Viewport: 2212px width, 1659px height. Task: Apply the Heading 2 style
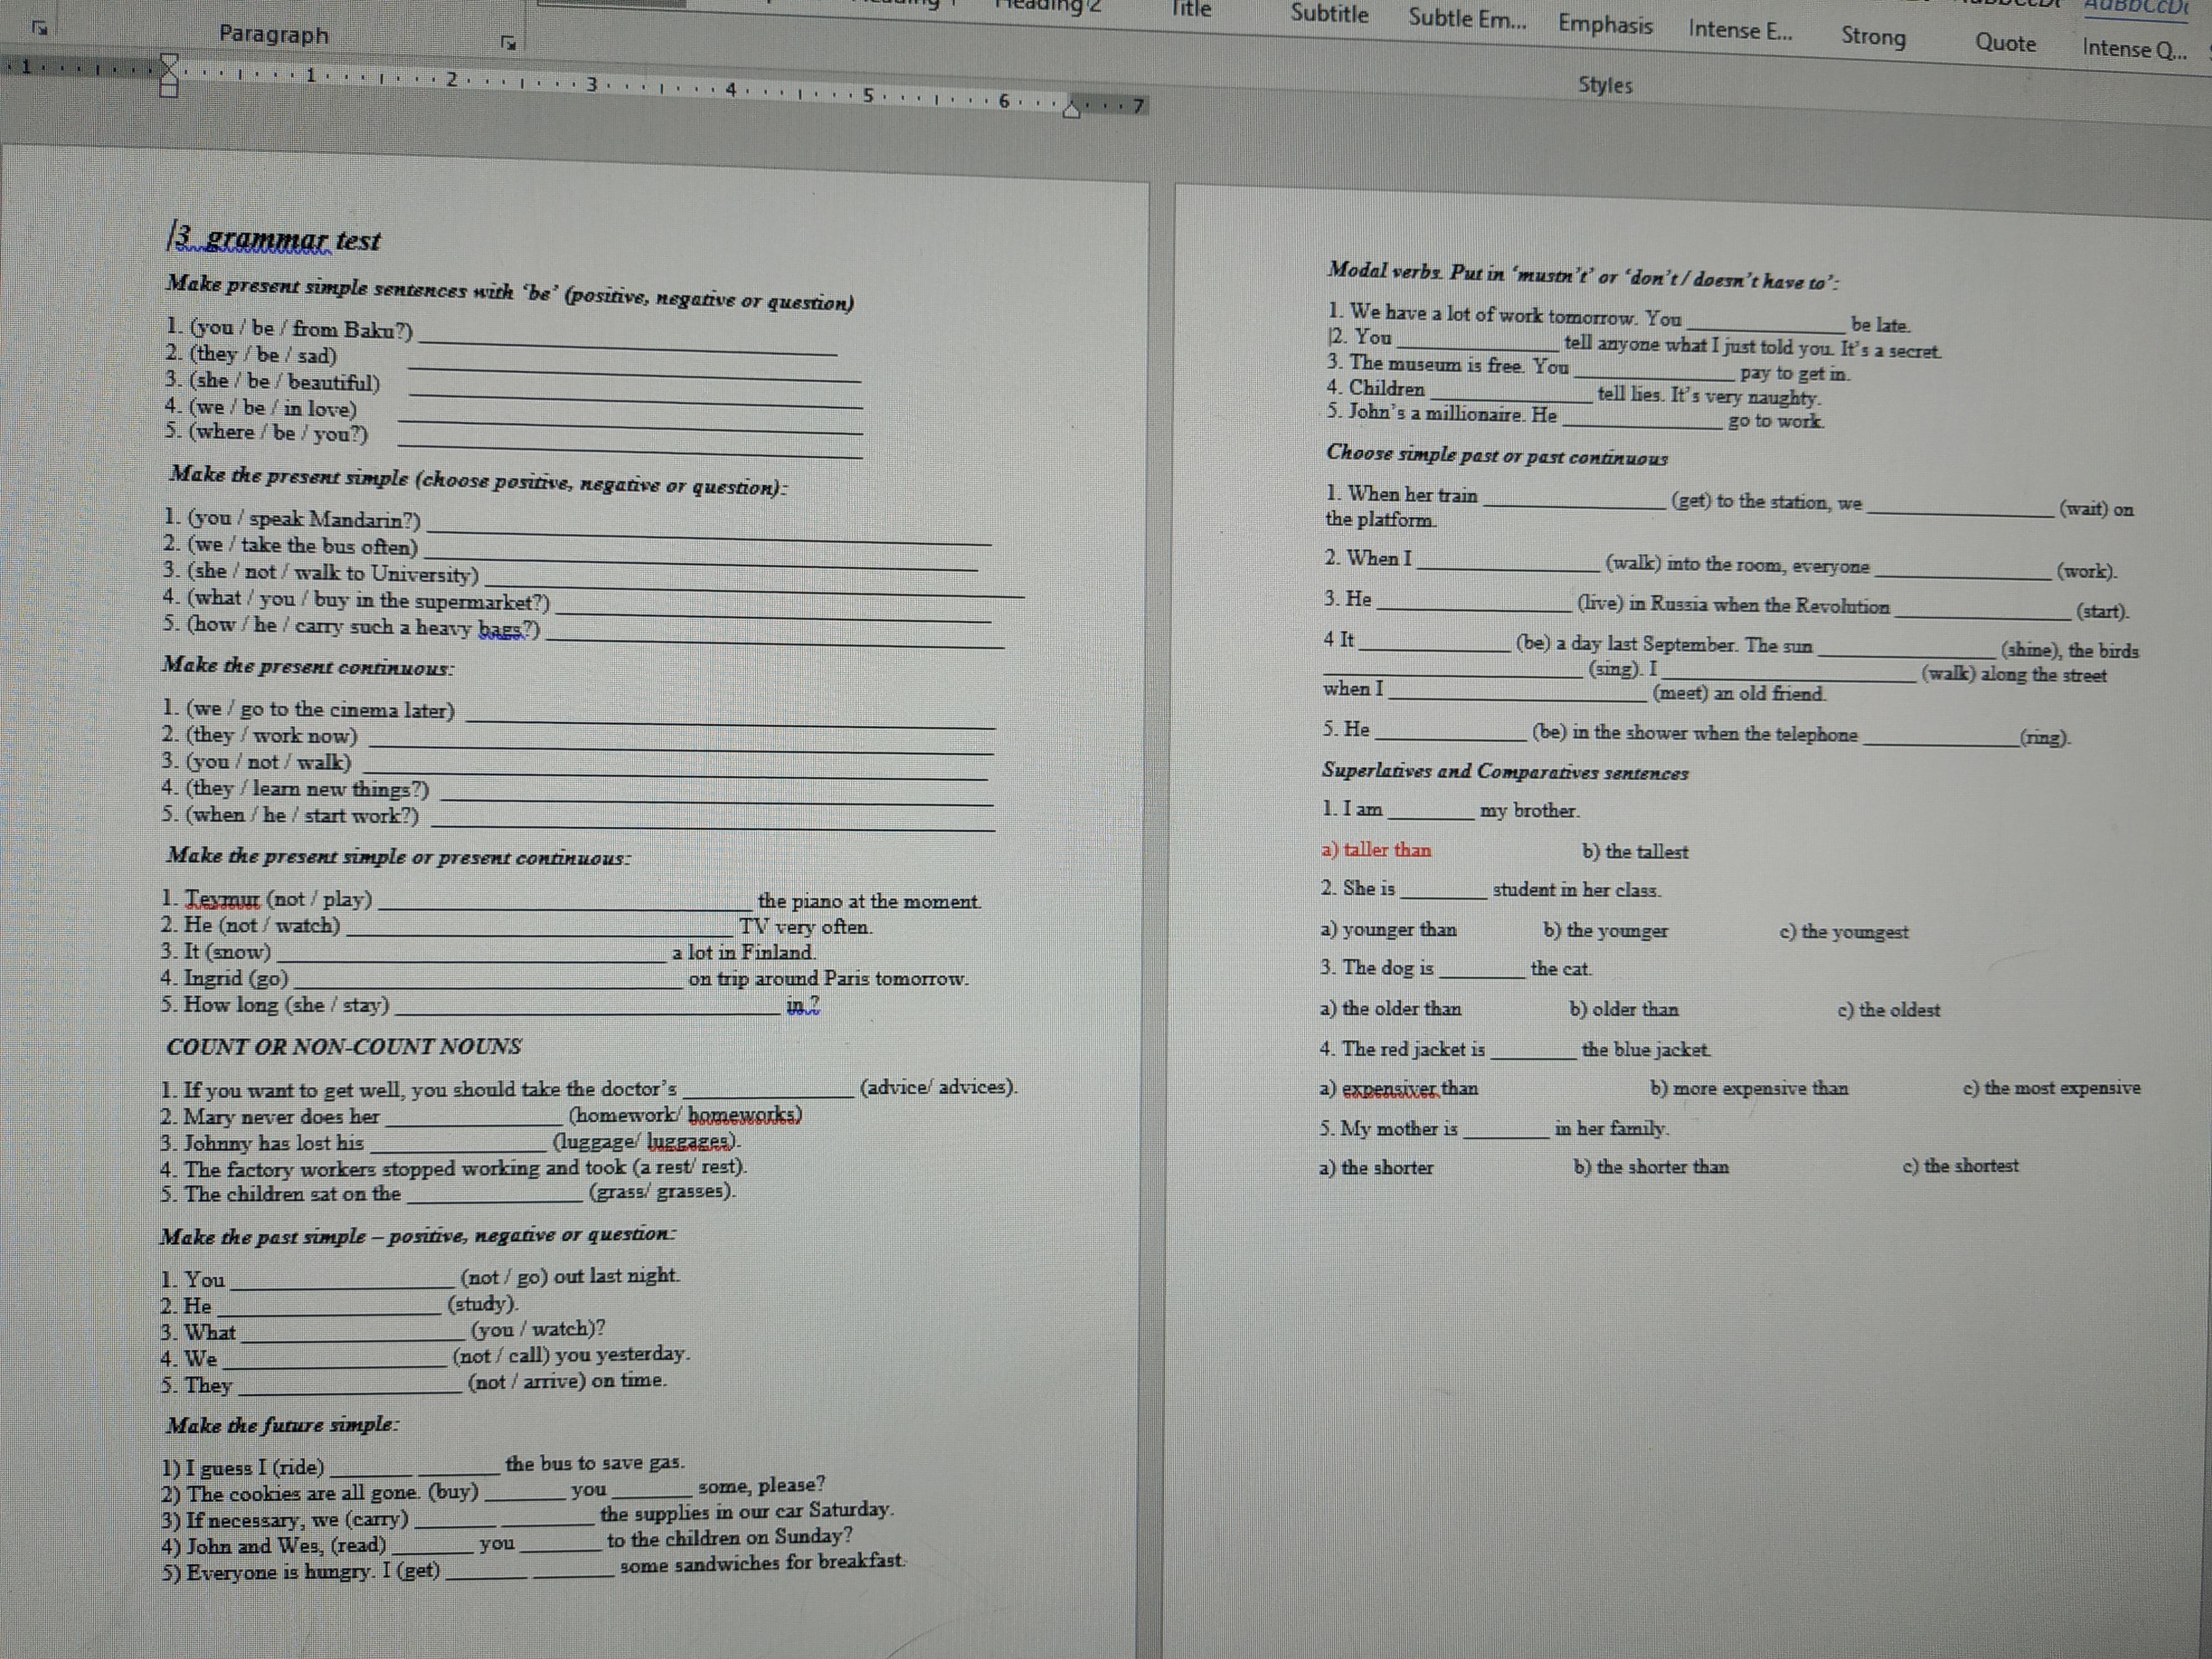pyautogui.click(x=1048, y=6)
